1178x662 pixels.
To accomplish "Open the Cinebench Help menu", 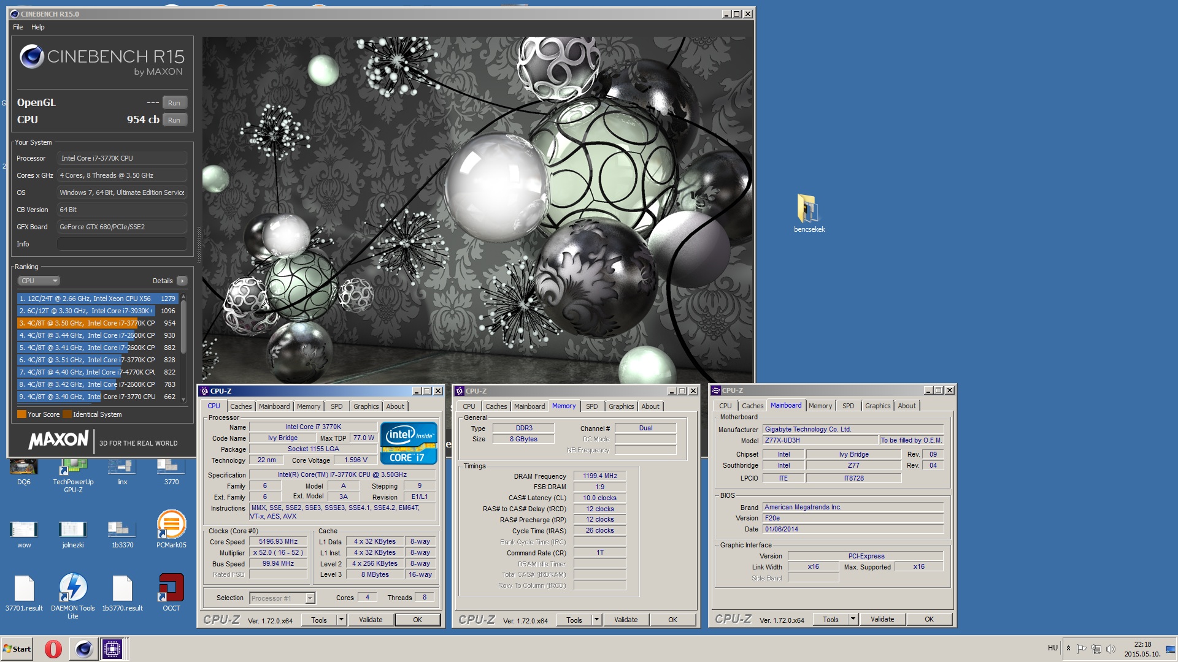I will pos(38,27).
